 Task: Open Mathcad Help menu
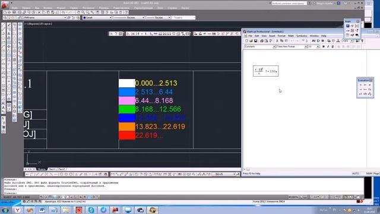[324, 36]
